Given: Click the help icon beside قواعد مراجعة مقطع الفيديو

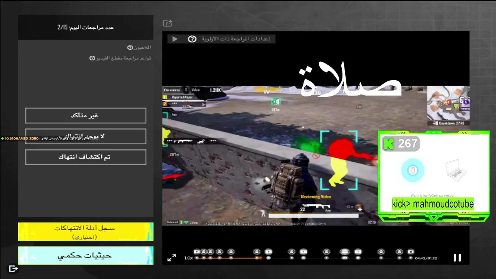Looking at the screenshot, I should (92, 58).
